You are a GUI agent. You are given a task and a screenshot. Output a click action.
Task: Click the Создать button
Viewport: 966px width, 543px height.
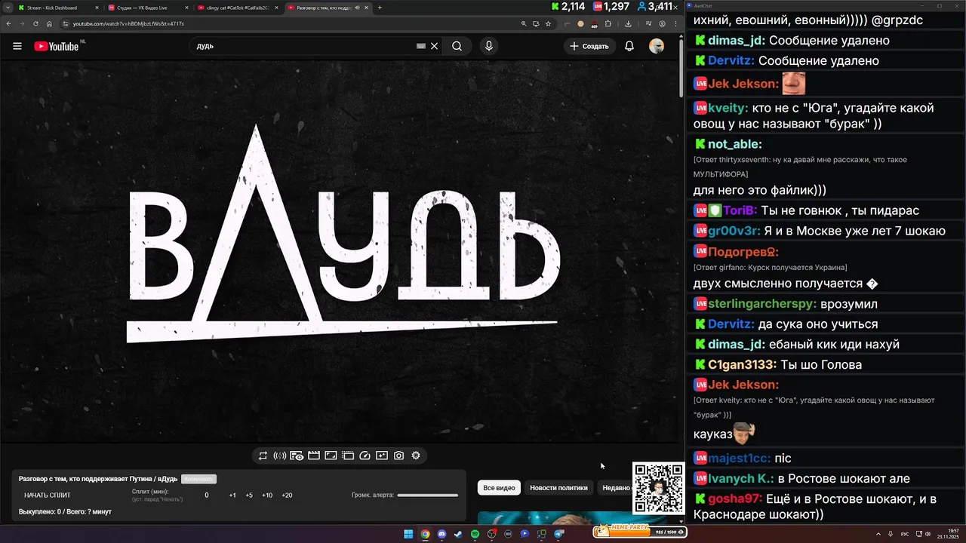coord(589,46)
